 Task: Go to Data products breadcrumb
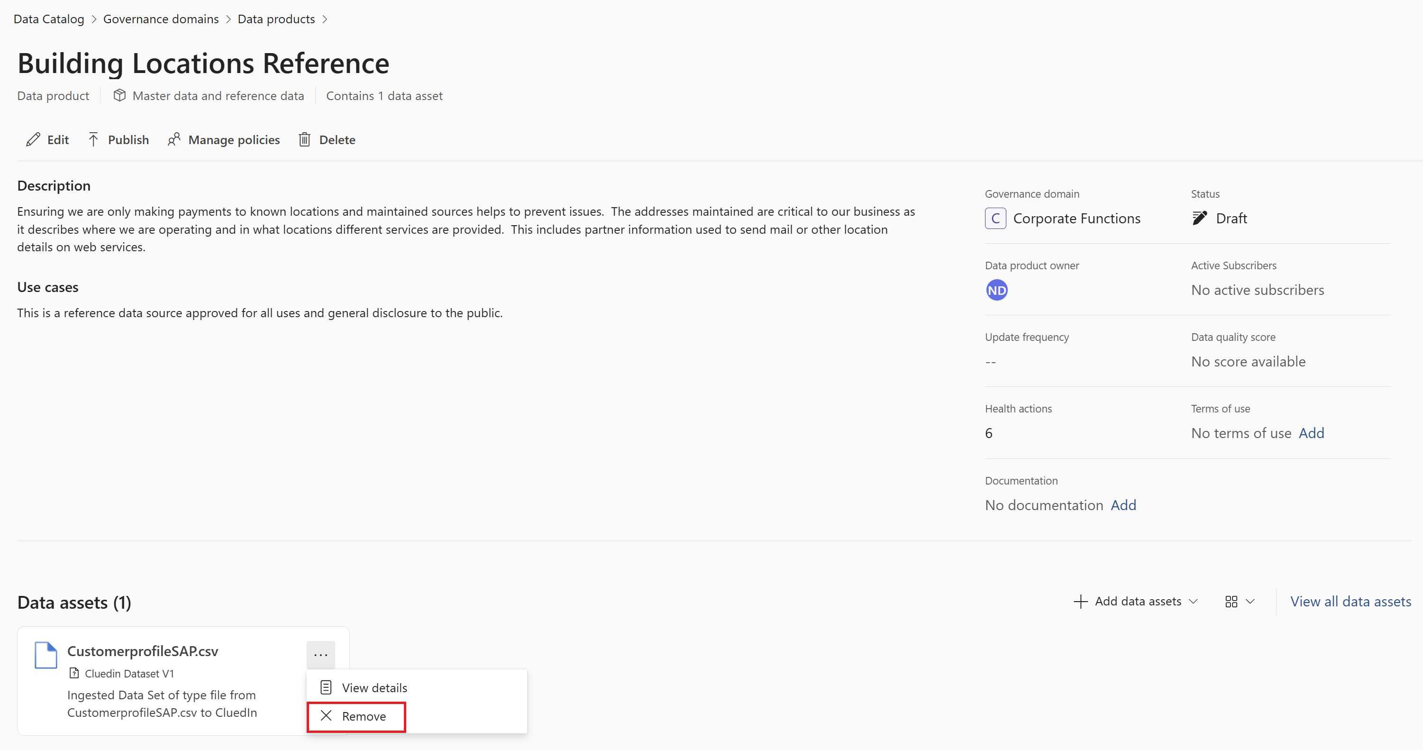click(x=276, y=19)
